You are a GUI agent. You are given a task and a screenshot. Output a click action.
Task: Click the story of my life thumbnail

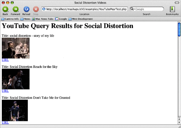pos(16,48)
